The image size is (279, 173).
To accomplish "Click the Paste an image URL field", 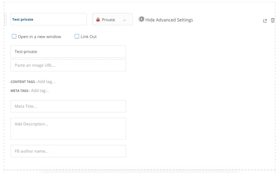I will coord(68,65).
